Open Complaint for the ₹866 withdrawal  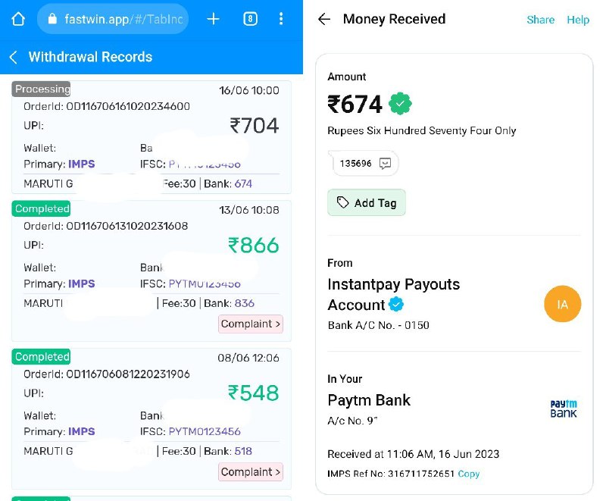(251, 324)
